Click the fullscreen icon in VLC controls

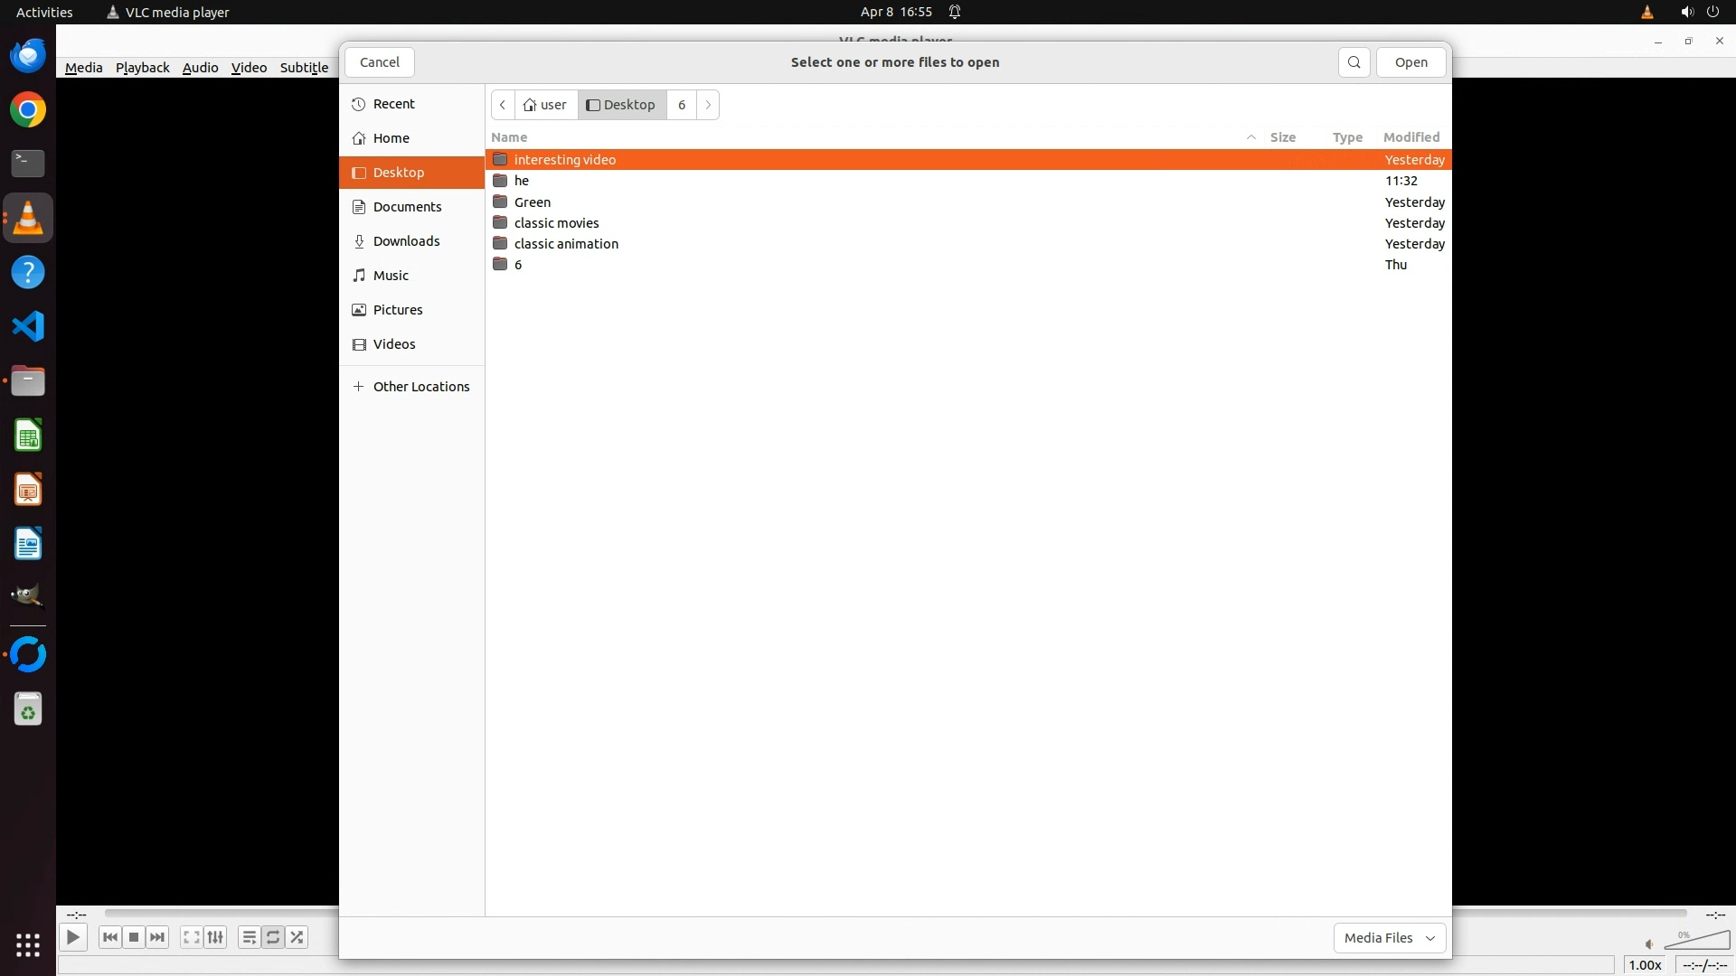(x=191, y=937)
